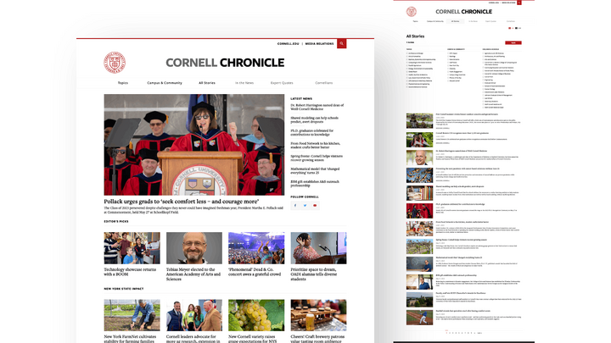611x343 pixels.
Task: Open OADI alumna speaker thumbnail
Action: [x=318, y=248]
